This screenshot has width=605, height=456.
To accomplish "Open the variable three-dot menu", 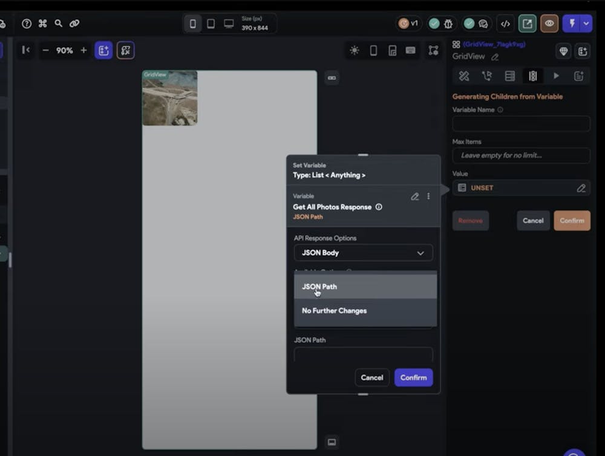I will tap(428, 197).
